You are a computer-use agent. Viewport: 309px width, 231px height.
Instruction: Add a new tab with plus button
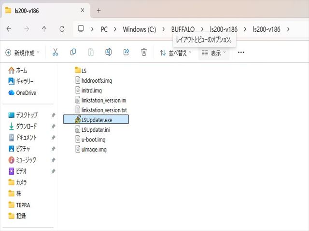[98, 10]
